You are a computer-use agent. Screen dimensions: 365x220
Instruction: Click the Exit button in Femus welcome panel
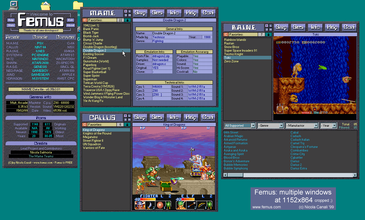[x=71, y=20]
